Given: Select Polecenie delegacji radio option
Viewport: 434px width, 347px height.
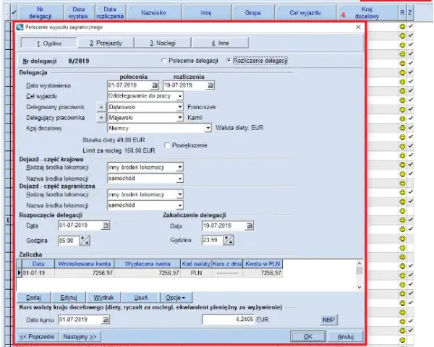Looking at the screenshot, I should pyautogui.click(x=164, y=60).
